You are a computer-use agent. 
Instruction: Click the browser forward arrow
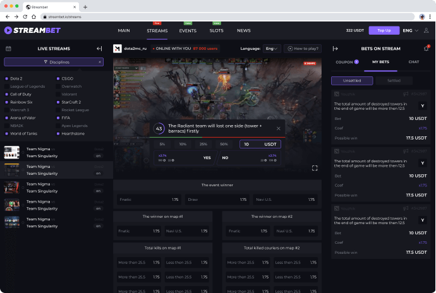(16, 16)
